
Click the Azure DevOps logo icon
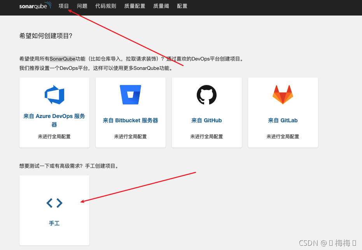pyautogui.click(x=54, y=95)
